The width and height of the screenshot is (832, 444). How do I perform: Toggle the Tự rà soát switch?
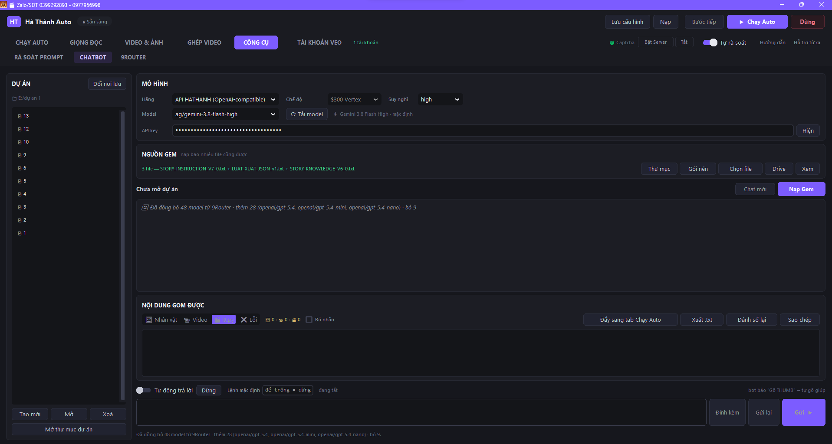710,42
